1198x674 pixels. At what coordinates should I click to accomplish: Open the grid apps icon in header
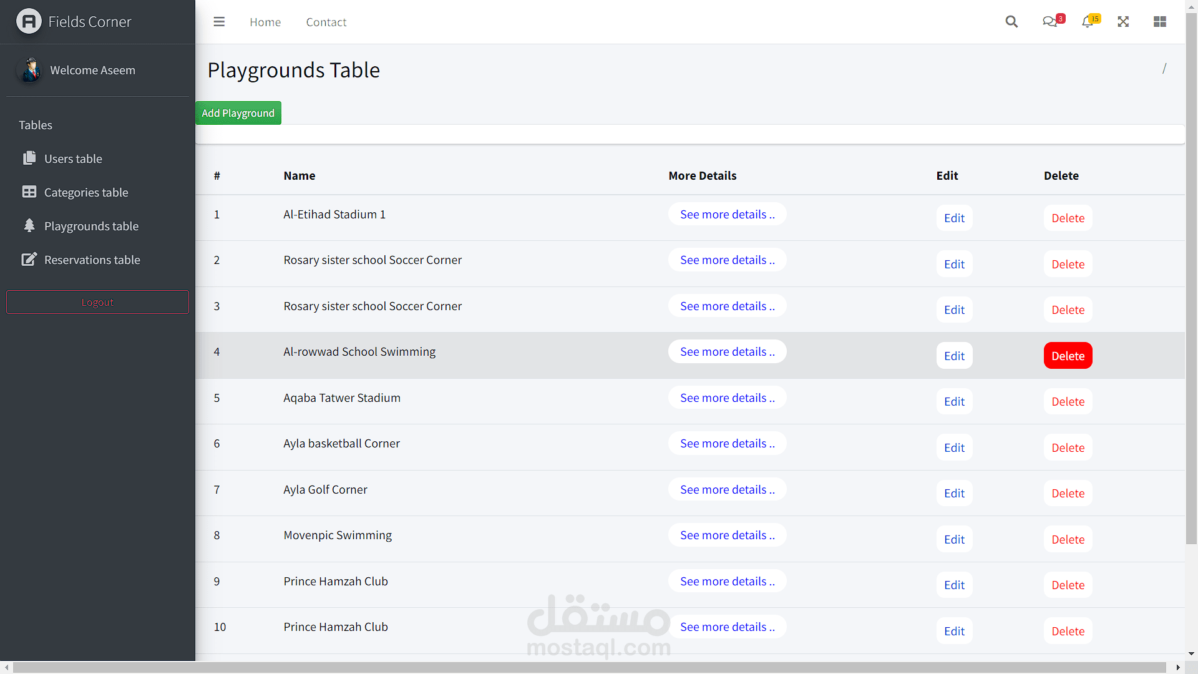1160,22
